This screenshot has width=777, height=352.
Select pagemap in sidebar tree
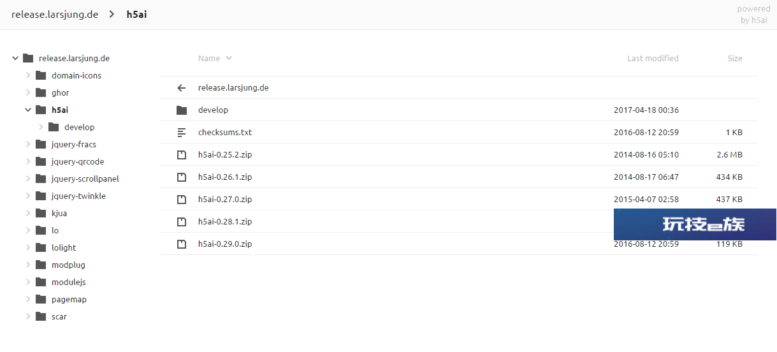(x=69, y=299)
